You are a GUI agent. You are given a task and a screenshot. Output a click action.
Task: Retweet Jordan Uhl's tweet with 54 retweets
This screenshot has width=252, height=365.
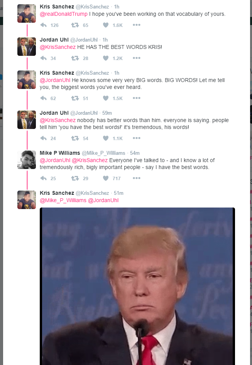click(x=75, y=138)
